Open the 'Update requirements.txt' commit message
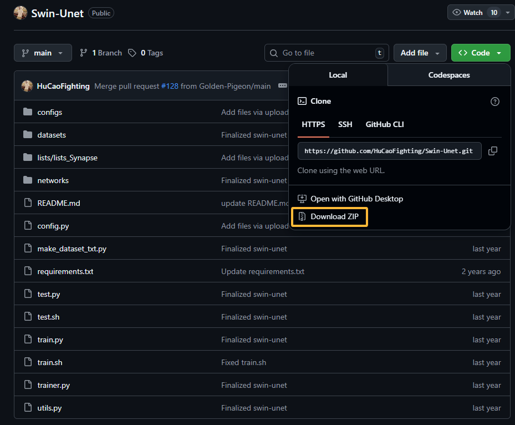Viewport: 515px width, 425px height. (263, 271)
